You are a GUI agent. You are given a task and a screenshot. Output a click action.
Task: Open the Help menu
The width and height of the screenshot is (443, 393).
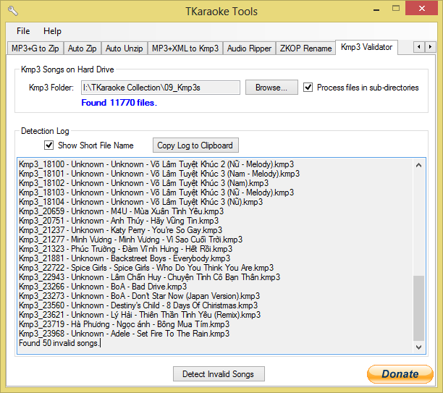coord(52,31)
